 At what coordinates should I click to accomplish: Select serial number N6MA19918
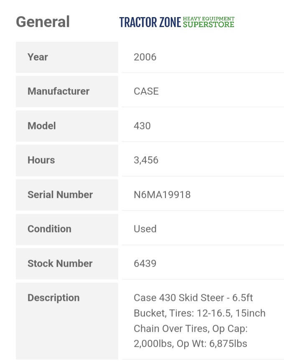[x=162, y=195]
